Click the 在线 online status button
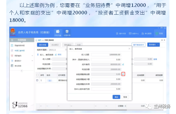The width and height of the screenshot is (176, 114). point(159,34)
